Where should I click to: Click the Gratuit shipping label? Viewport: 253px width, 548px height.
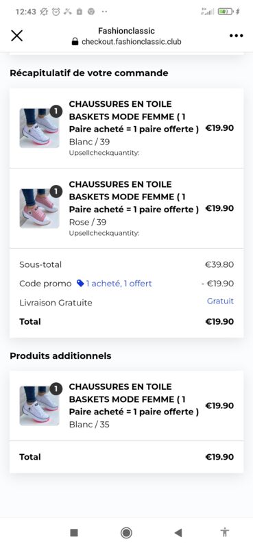pyautogui.click(x=221, y=301)
